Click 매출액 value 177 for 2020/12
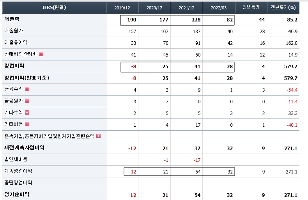Screen dimensions: 308x200 [x=164, y=20]
